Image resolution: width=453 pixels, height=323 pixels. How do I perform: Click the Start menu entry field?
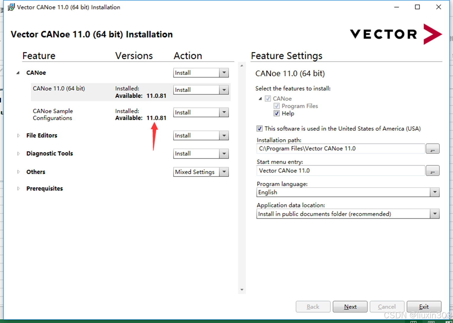tap(341, 171)
